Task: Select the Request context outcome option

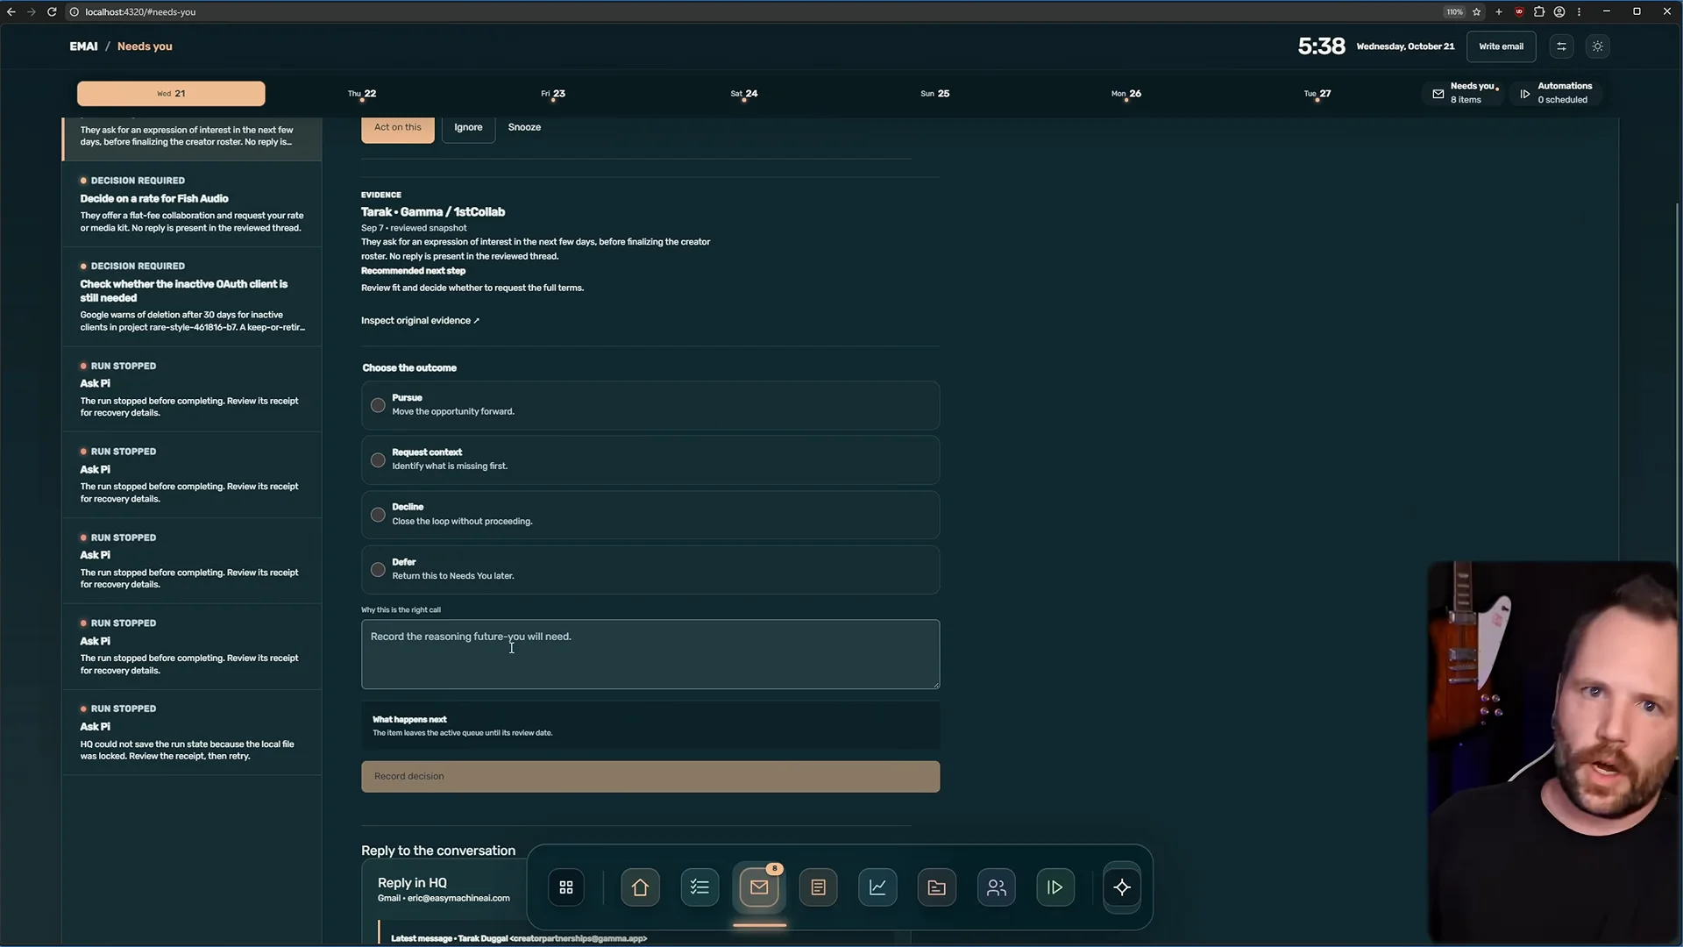Action: tap(650, 459)
